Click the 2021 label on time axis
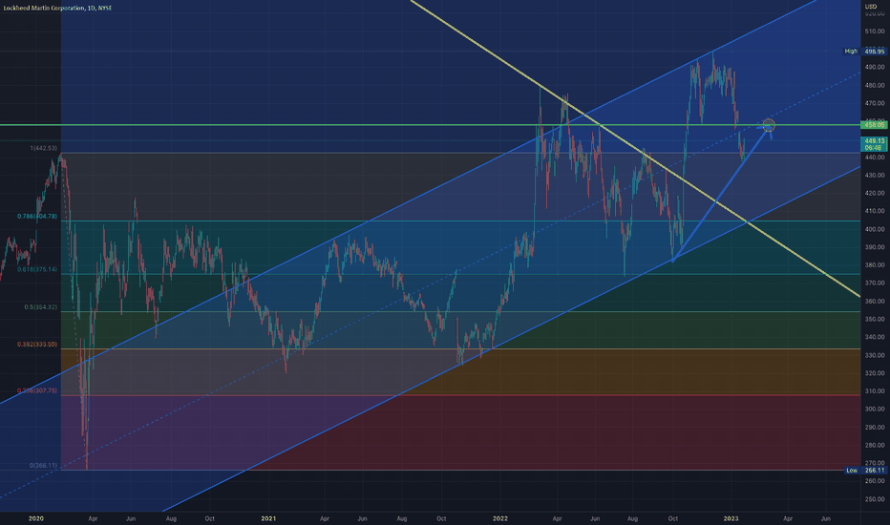 pos(268,518)
